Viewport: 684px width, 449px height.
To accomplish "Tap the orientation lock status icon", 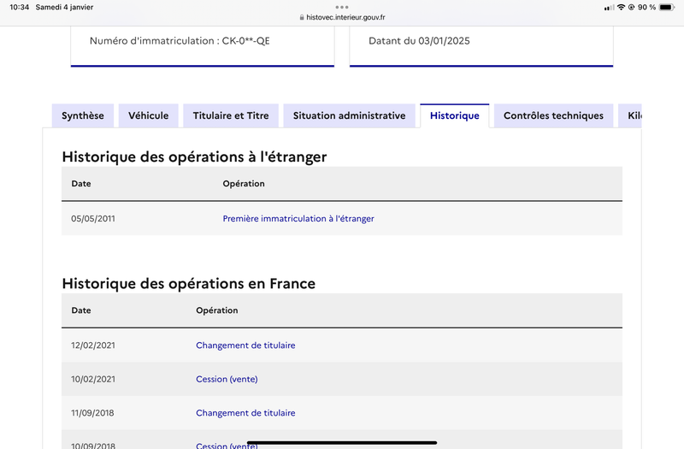I will (x=631, y=7).
